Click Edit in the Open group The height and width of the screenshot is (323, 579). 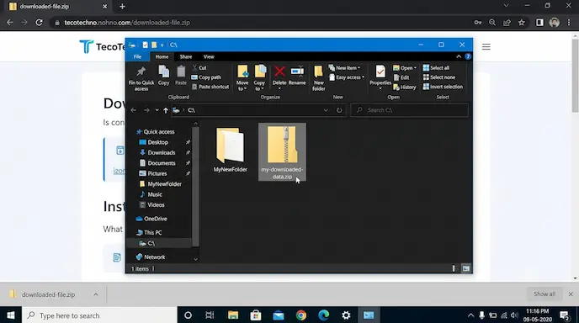[401, 77]
